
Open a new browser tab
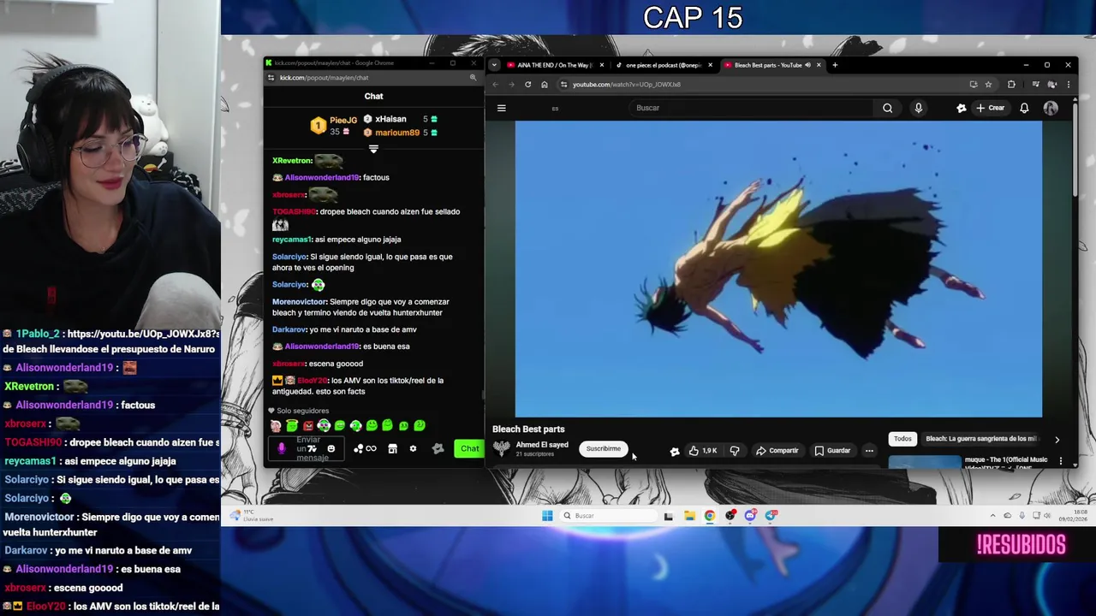tap(835, 65)
